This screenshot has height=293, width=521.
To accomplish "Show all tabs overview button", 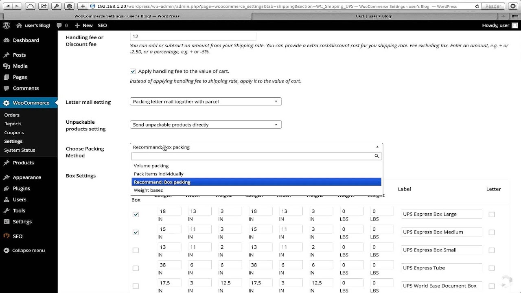I will click(514, 16).
